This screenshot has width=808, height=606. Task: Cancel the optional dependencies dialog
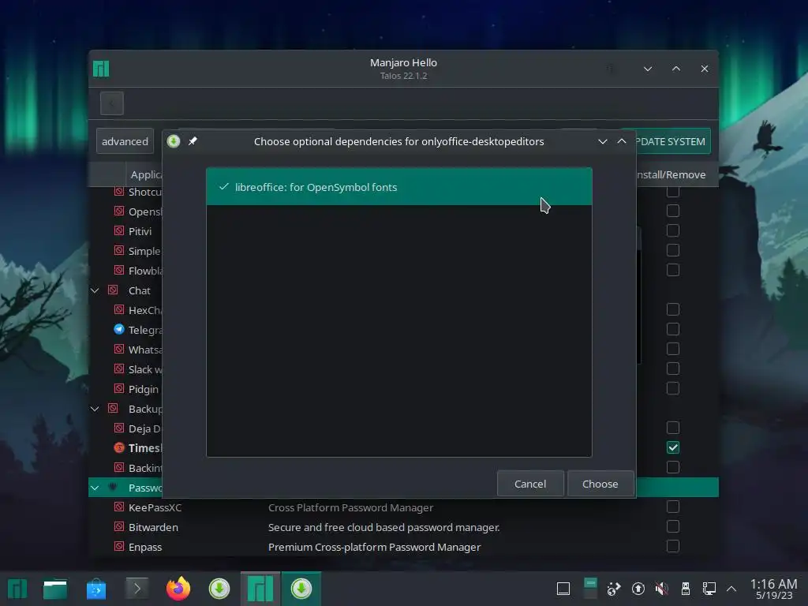pyautogui.click(x=529, y=484)
